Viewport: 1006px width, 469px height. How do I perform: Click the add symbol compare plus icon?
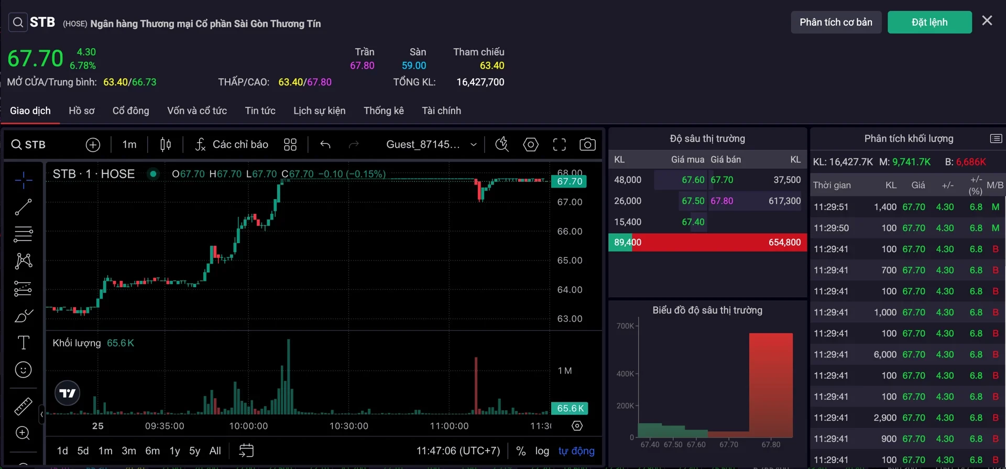[93, 145]
